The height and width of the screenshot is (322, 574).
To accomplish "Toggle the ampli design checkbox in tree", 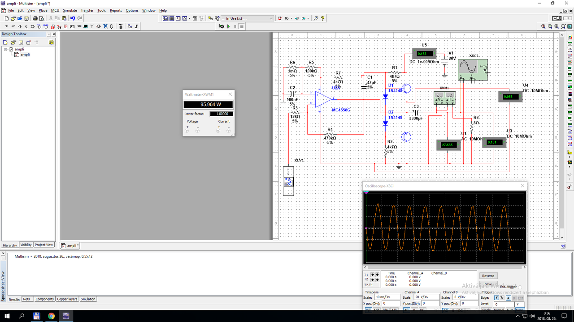I will point(11,49).
